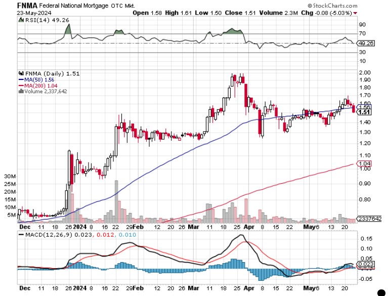Viewport: 388px width, 296px height.
Task: Click the 0.023 value tag on the MACD axis
Action: click(x=365, y=264)
